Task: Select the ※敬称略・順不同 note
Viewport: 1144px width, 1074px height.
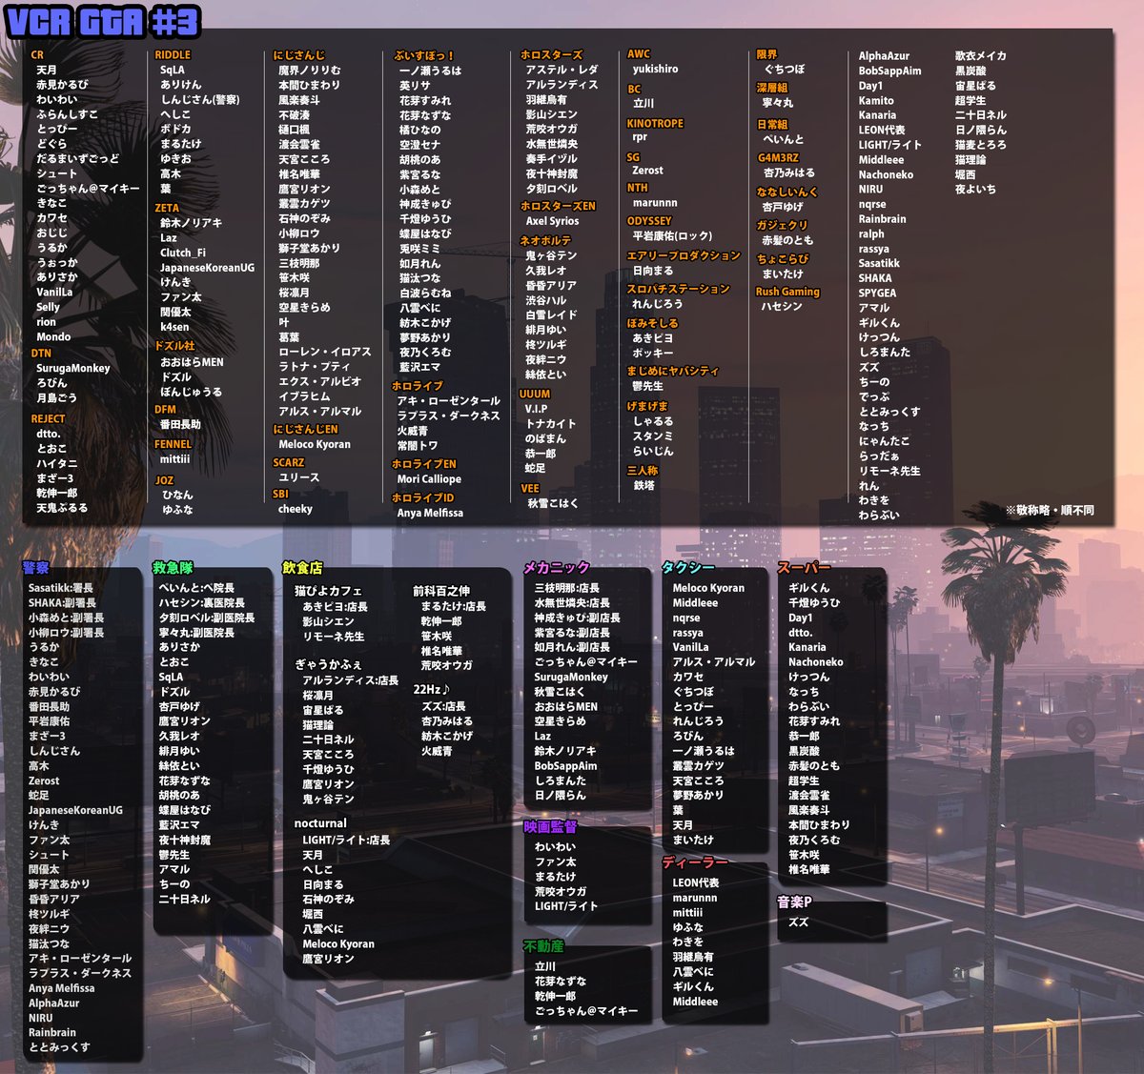Action: pos(1050,510)
